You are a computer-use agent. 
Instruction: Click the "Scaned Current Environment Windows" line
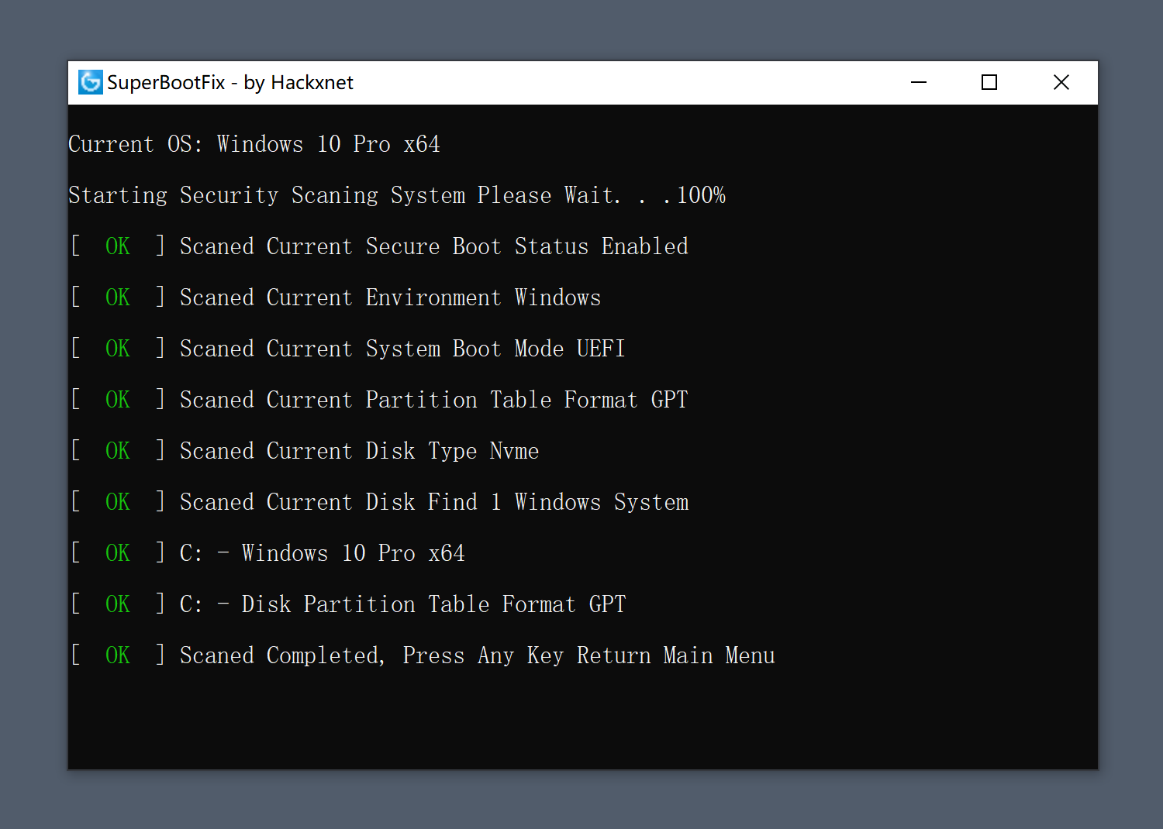click(390, 298)
